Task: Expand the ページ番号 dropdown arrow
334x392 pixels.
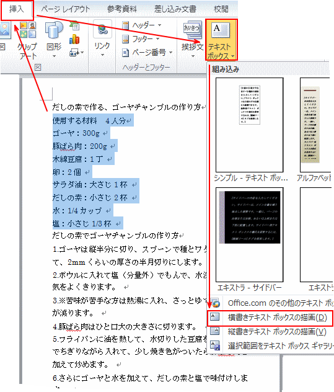Action: pyautogui.click(x=171, y=52)
